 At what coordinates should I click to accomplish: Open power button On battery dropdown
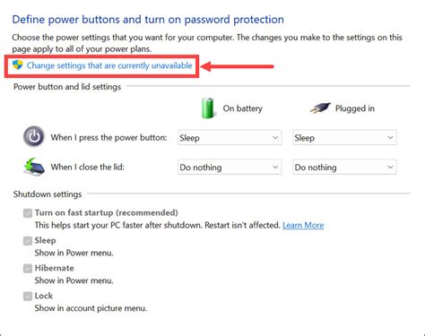[230, 138]
